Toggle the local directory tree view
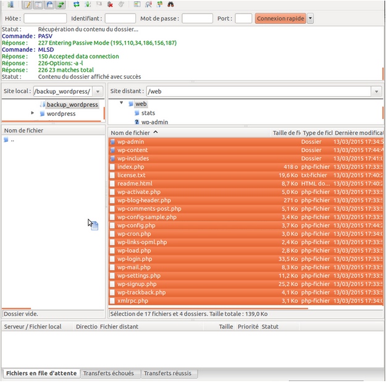The height and width of the screenshot is (383, 386). (38, 4)
